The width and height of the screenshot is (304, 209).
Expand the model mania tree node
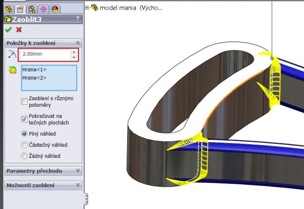(88, 8)
